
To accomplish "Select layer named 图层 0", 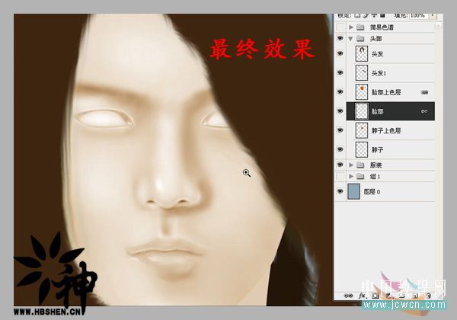I will click(x=372, y=192).
